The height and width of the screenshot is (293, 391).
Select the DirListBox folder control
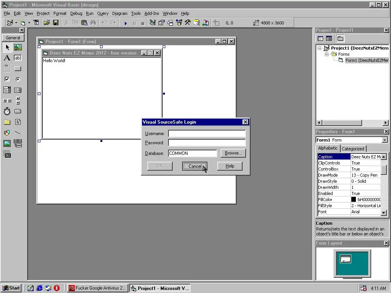7,122
